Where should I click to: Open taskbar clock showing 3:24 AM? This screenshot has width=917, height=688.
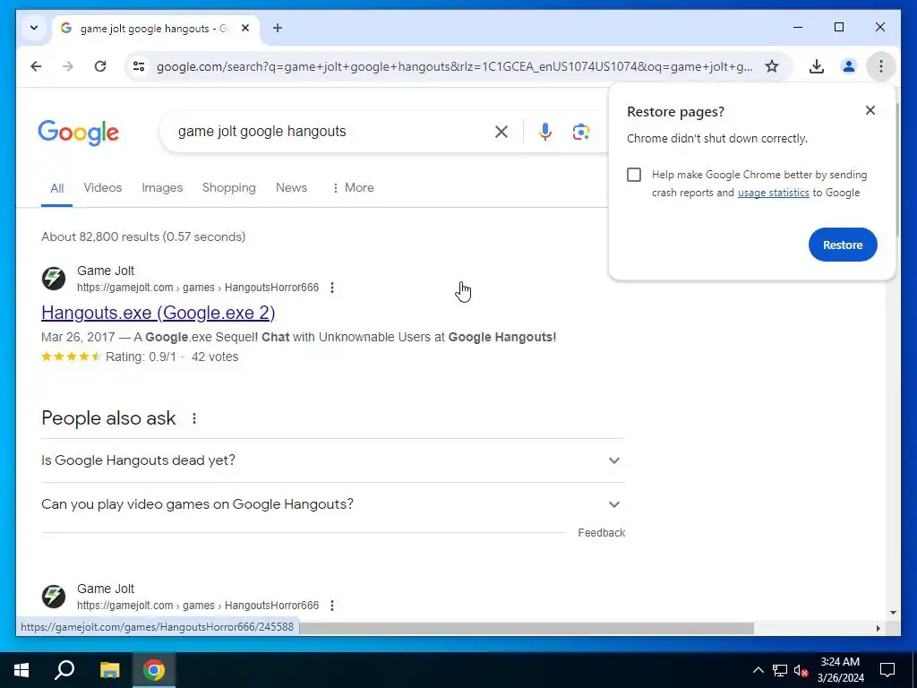840,670
